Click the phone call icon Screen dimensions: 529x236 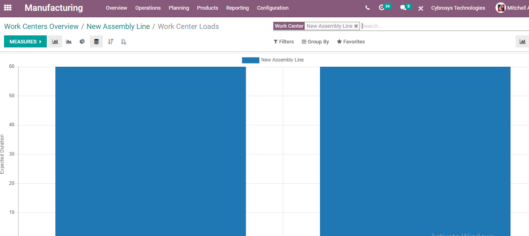pyautogui.click(x=367, y=8)
